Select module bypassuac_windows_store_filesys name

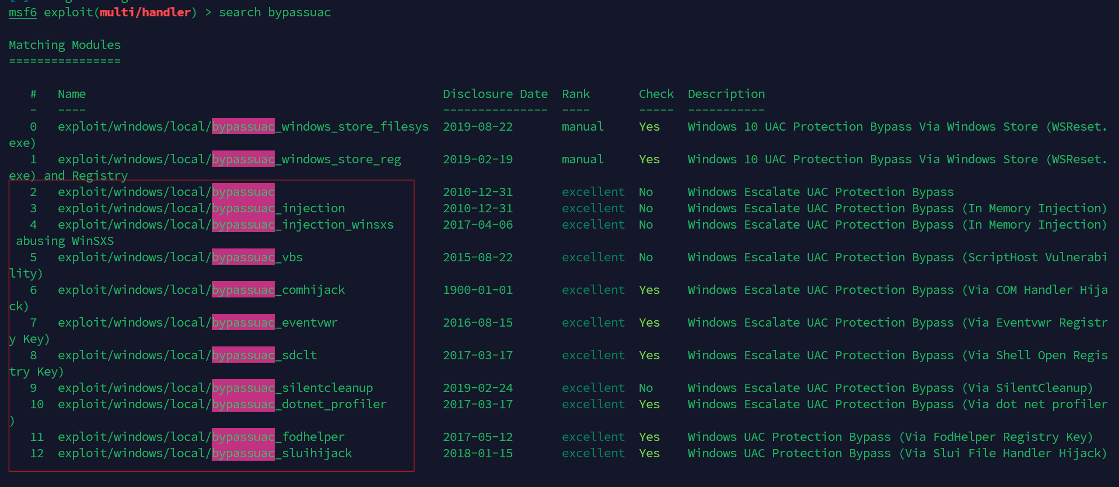pyautogui.click(x=243, y=127)
